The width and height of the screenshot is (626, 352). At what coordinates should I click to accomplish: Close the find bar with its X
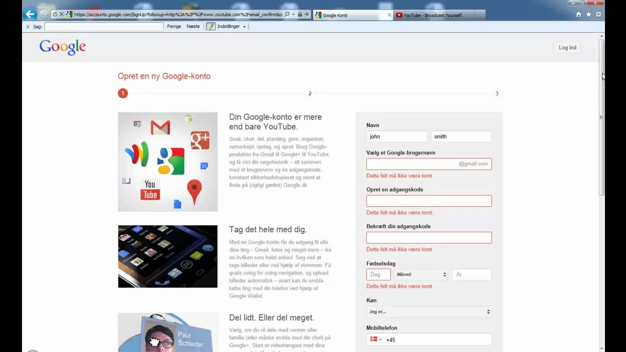27,26
